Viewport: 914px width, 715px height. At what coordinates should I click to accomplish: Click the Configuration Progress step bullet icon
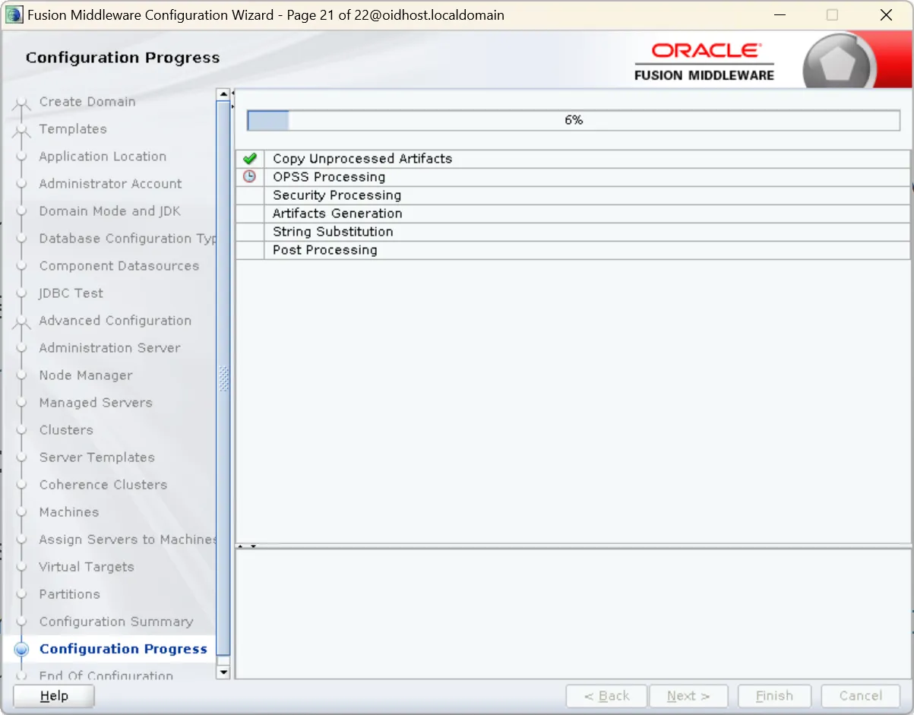coord(22,650)
